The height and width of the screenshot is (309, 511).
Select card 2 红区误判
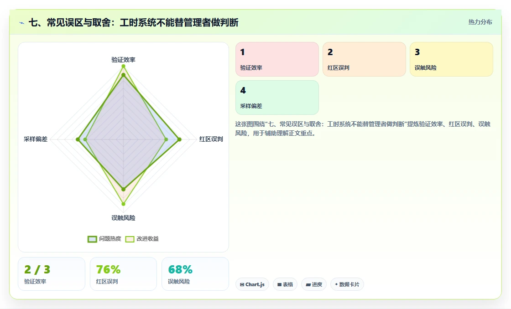pyautogui.click(x=364, y=59)
